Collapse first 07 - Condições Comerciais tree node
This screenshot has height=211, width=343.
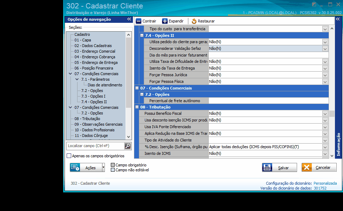click(x=70, y=74)
